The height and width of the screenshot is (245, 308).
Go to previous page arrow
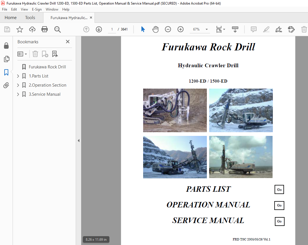point(86,29)
